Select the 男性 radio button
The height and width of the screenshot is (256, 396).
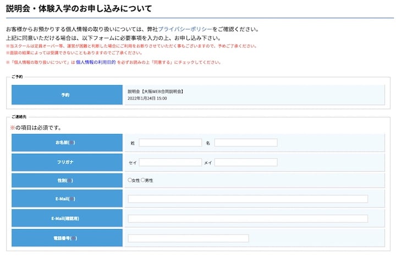[144, 180]
